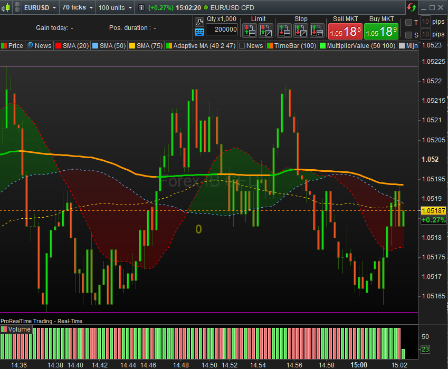Select the Price legend tab
The image size is (448, 369).
12,46
